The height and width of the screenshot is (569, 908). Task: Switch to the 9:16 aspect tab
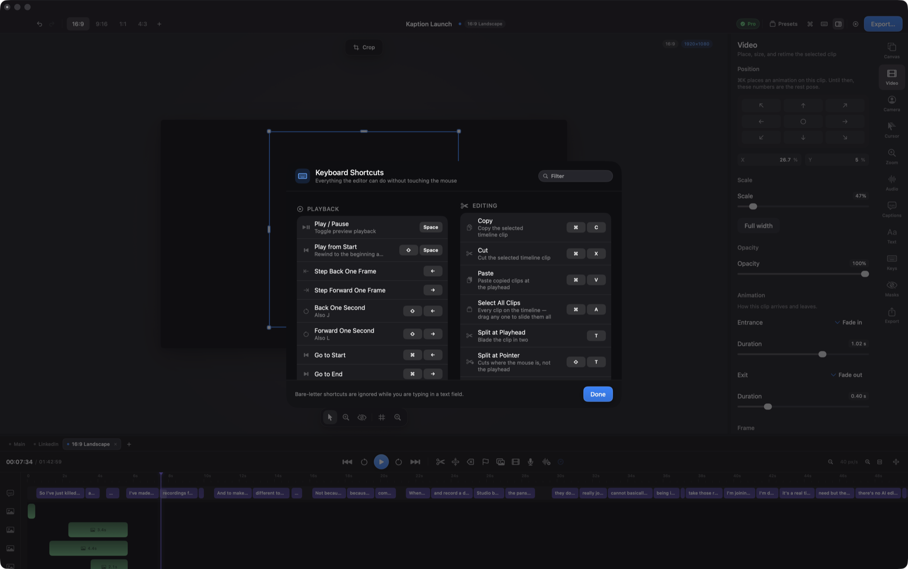coord(101,24)
